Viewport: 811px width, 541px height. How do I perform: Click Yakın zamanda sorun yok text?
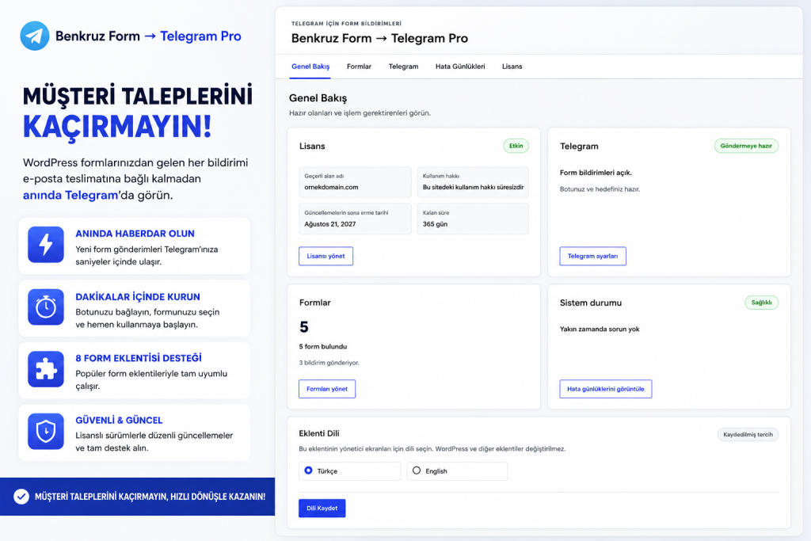click(600, 329)
